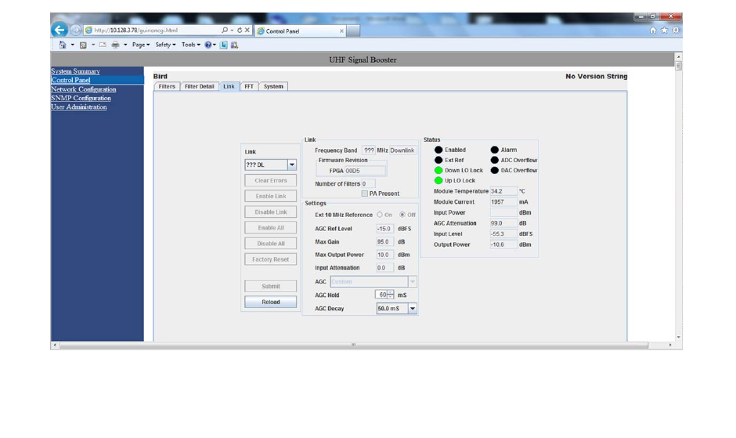The image size is (736, 438).
Task: Go back with the browser back arrow
Action: click(x=60, y=30)
